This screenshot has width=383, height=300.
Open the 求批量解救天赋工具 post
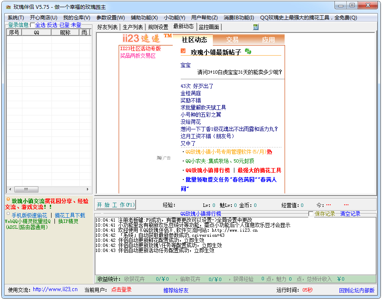[x=203, y=107]
